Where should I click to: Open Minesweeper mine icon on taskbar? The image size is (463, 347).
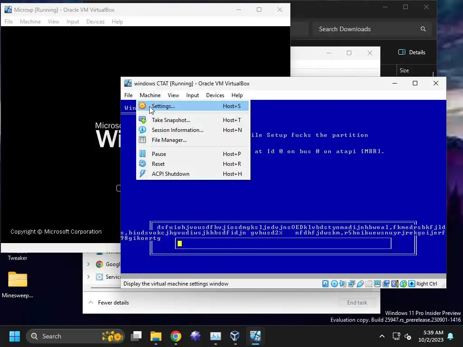(x=195, y=336)
